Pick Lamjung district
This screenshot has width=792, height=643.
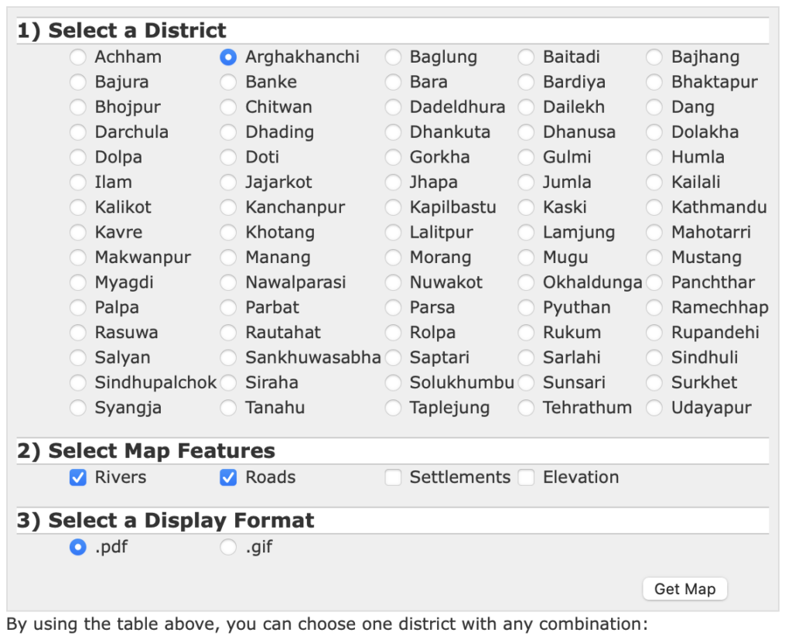click(526, 233)
